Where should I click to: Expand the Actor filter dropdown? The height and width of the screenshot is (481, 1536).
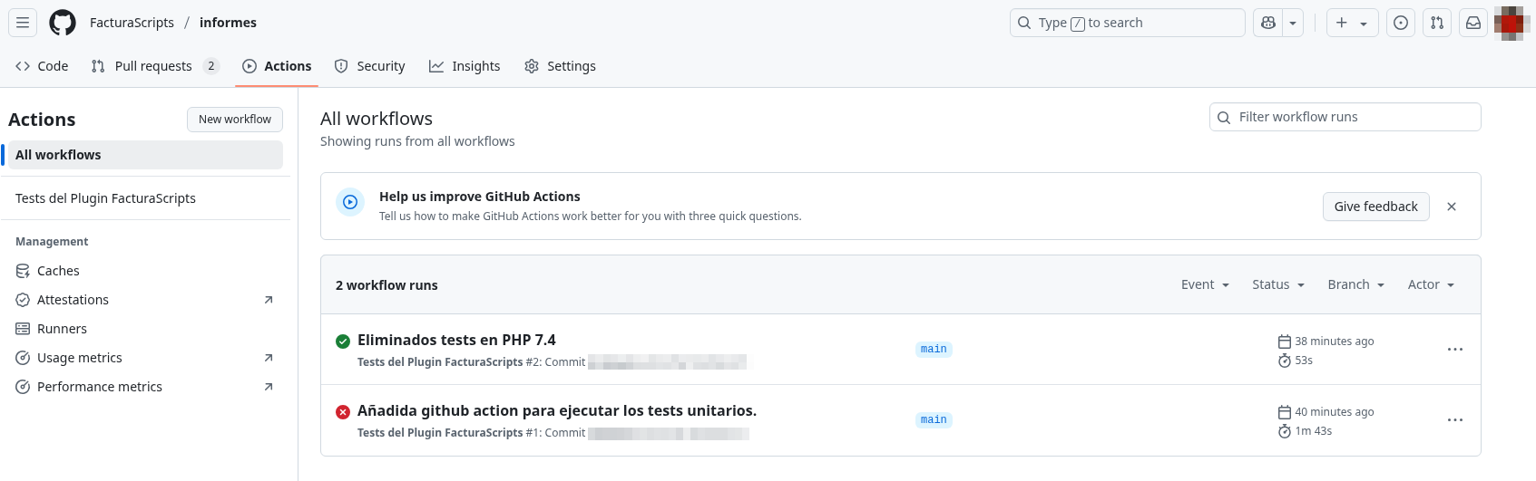1431,284
